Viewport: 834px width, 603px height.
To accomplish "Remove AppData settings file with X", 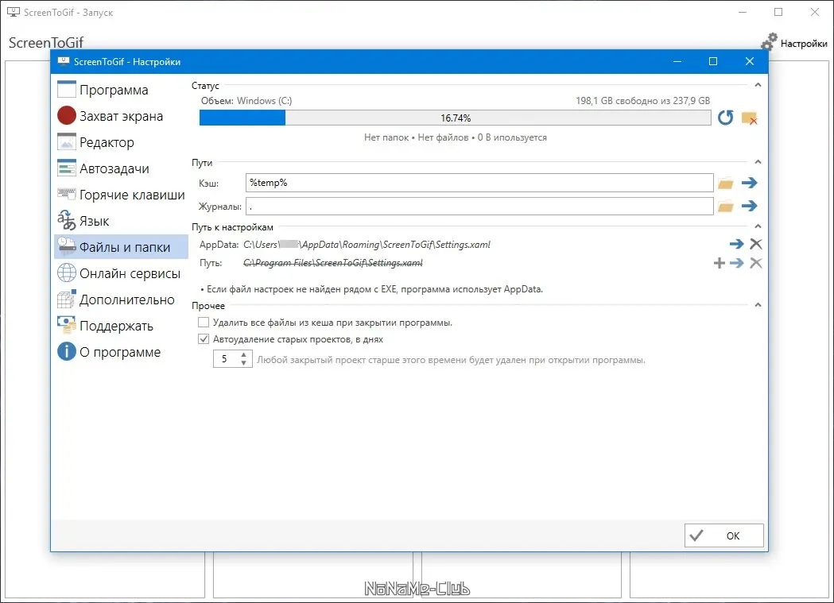I will coord(756,244).
